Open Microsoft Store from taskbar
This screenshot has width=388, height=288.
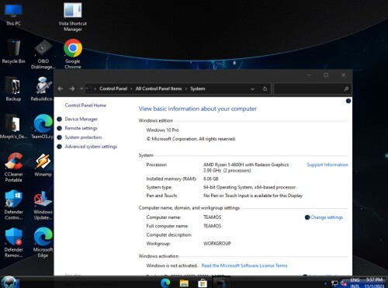203,283
